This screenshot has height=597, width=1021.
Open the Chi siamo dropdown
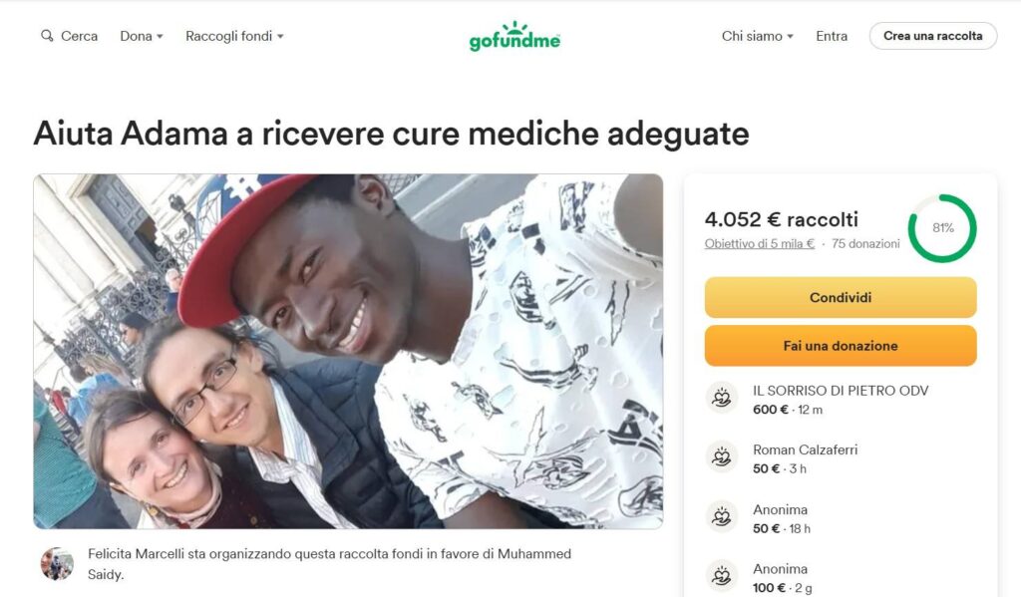tap(758, 36)
